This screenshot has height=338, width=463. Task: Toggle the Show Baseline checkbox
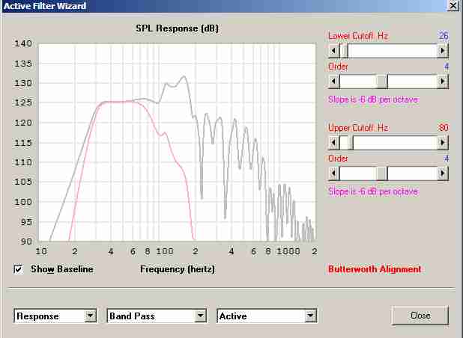18,269
